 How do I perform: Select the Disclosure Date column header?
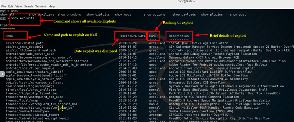(x=132, y=36)
